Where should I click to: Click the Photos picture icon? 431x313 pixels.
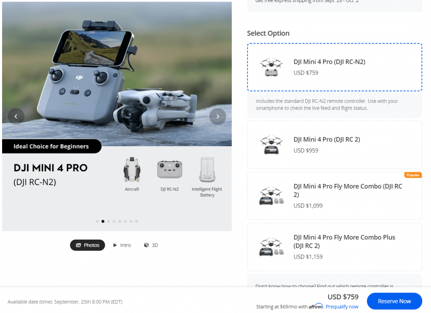point(78,245)
